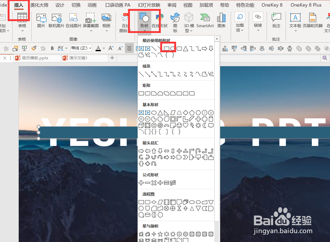The width and height of the screenshot is (330, 242).
Task: Insert a 图表 chart
Action: [x=221, y=21]
